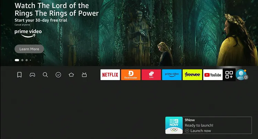Launch the Freevee app tile

point(192,75)
